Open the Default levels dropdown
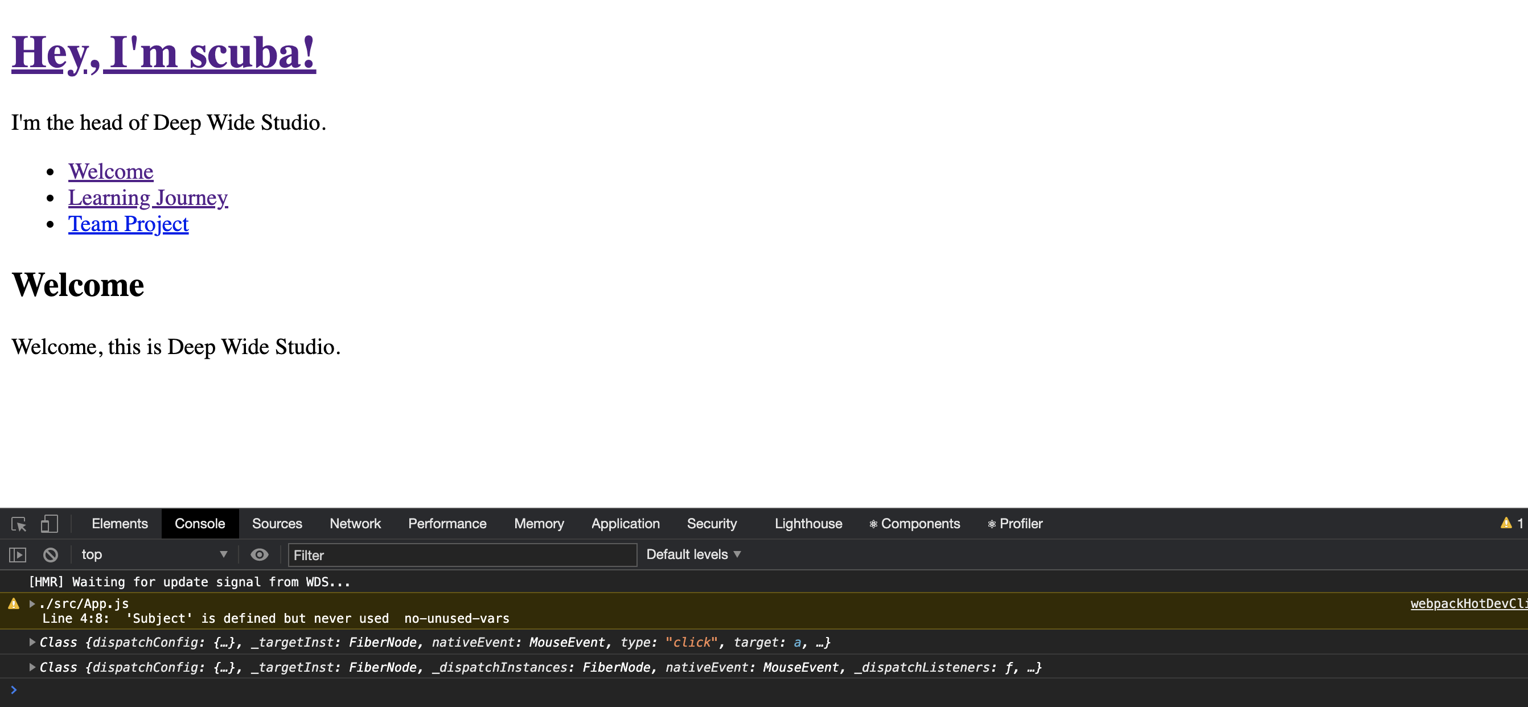1528x707 pixels. coord(693,554)
